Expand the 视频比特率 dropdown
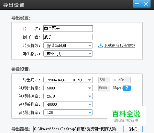 click(68, 88)
